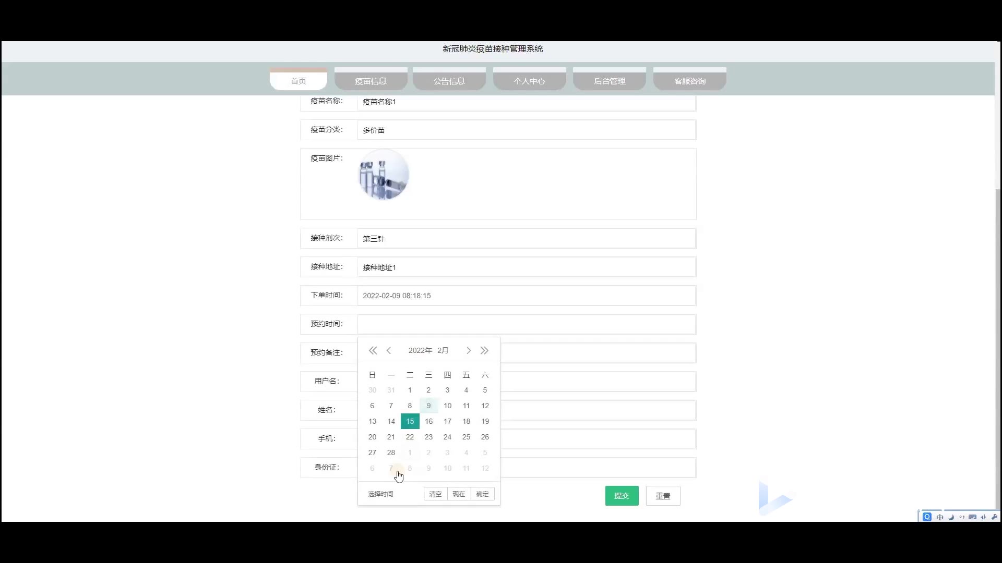
Task: Click the blue Q input method logo
Action: point(927,517)
